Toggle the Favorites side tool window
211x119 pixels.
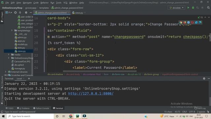(2, 98)
